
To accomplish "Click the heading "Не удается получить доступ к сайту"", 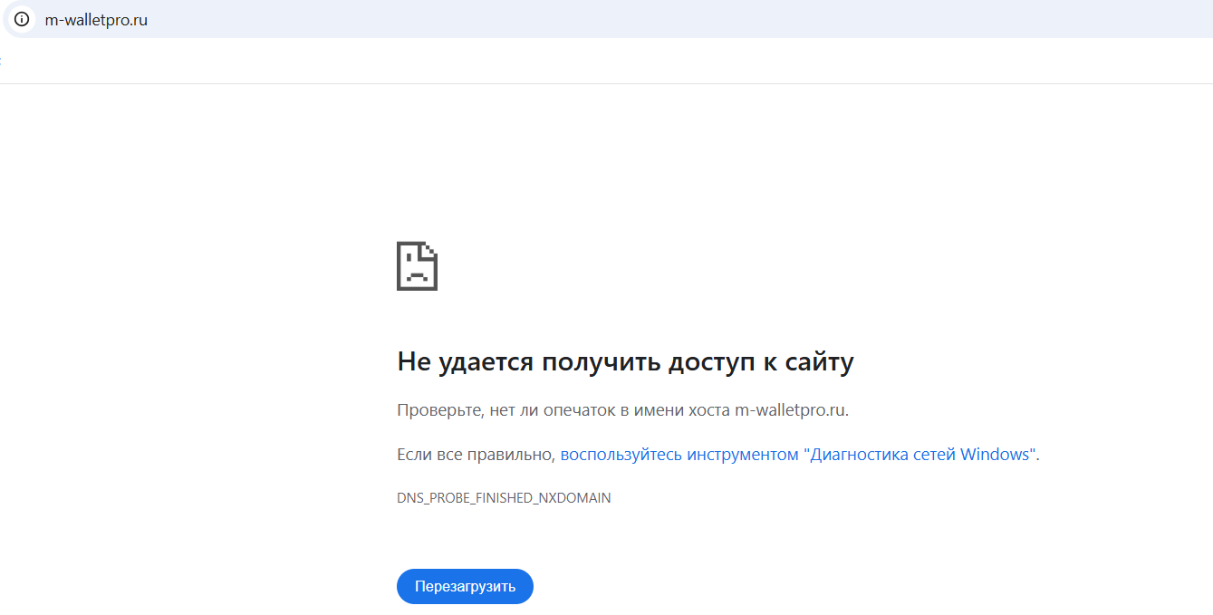I will (x=625, y=362).
